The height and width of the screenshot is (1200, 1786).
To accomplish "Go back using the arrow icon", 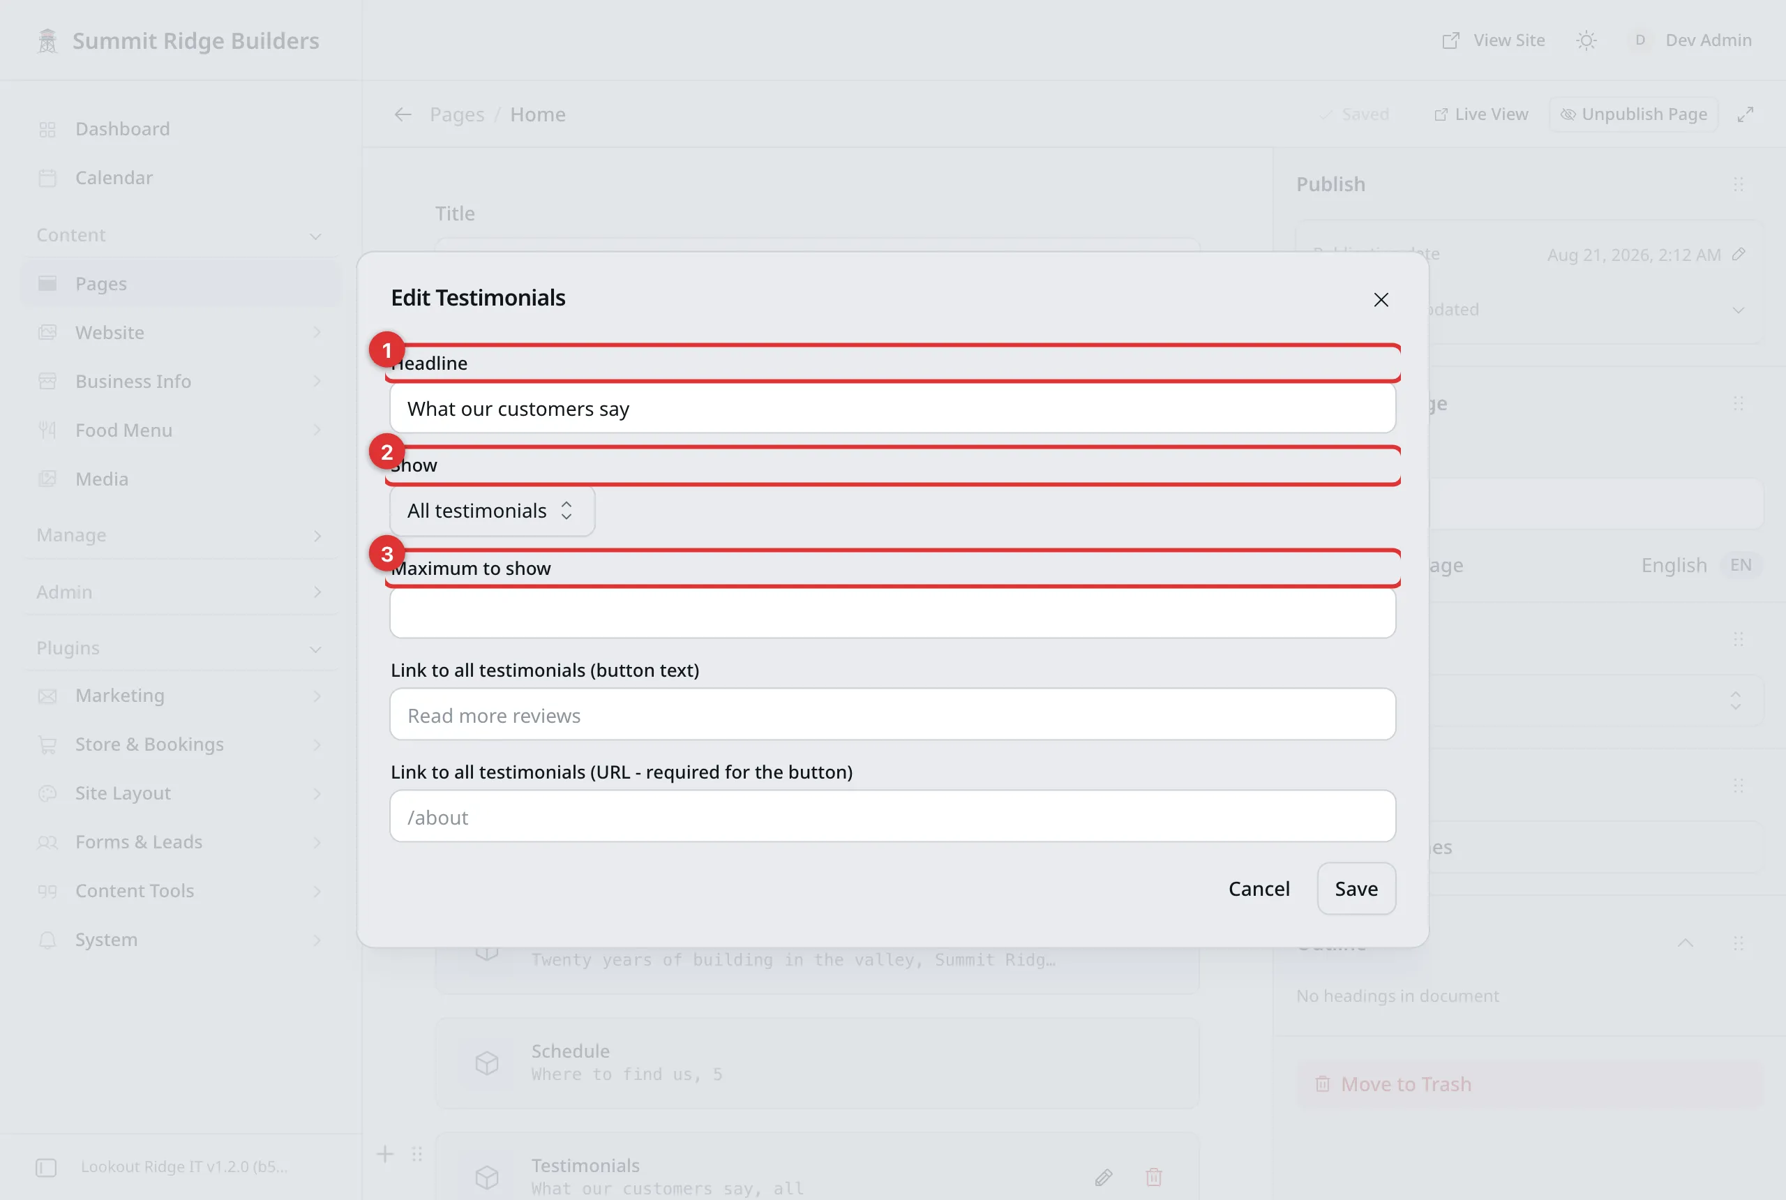I will [403, 114].
